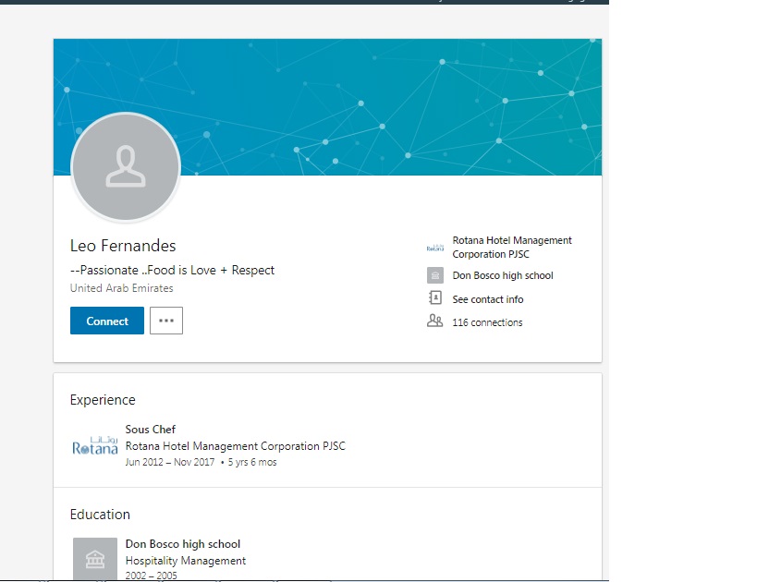
Task: Open Rotana logo in Experience section
Action: 95,445
